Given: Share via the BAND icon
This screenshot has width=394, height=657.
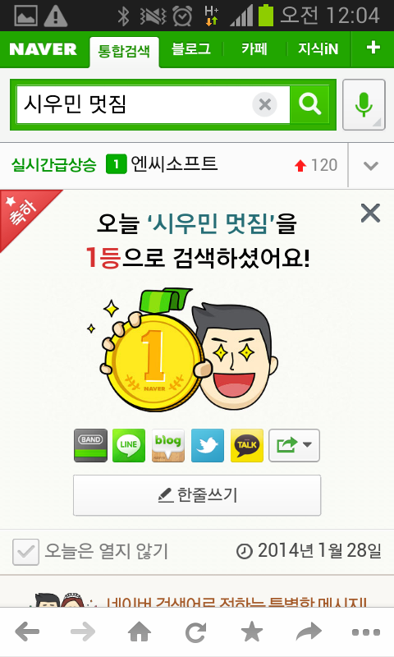Looking at the screenshot, I should (x=90, y=445).
